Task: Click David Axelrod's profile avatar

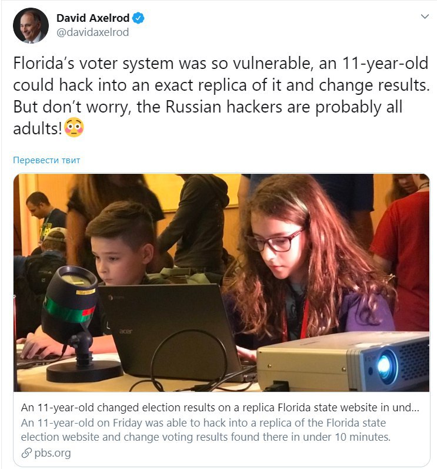Action: 31,26
